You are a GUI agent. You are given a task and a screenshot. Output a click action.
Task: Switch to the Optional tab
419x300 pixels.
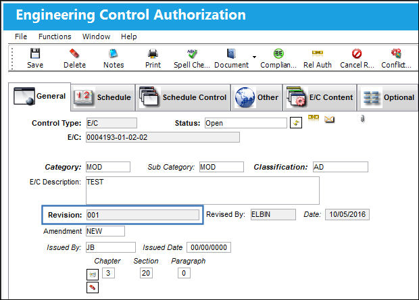coord(388,97)
